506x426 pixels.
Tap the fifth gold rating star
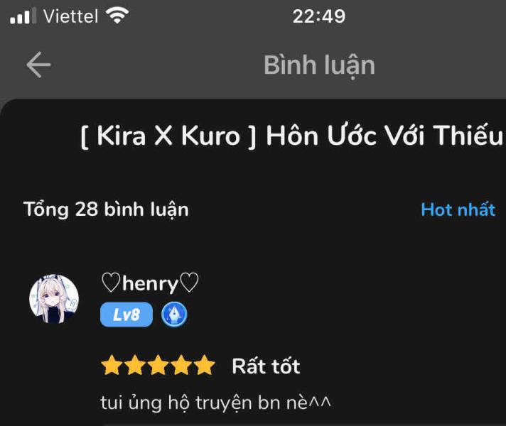click(x=205, y=366)
